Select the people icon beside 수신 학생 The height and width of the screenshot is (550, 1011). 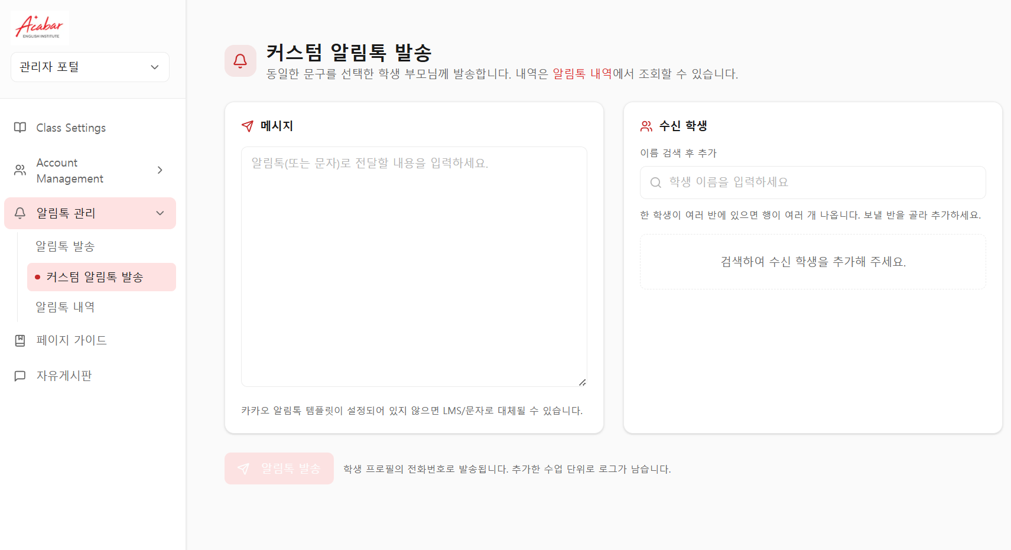[646, 125]
